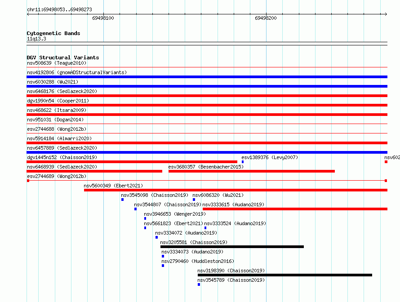Click the 69498100 ruler position label
Screen dimensions: 400x302
(x=103, y=18)
